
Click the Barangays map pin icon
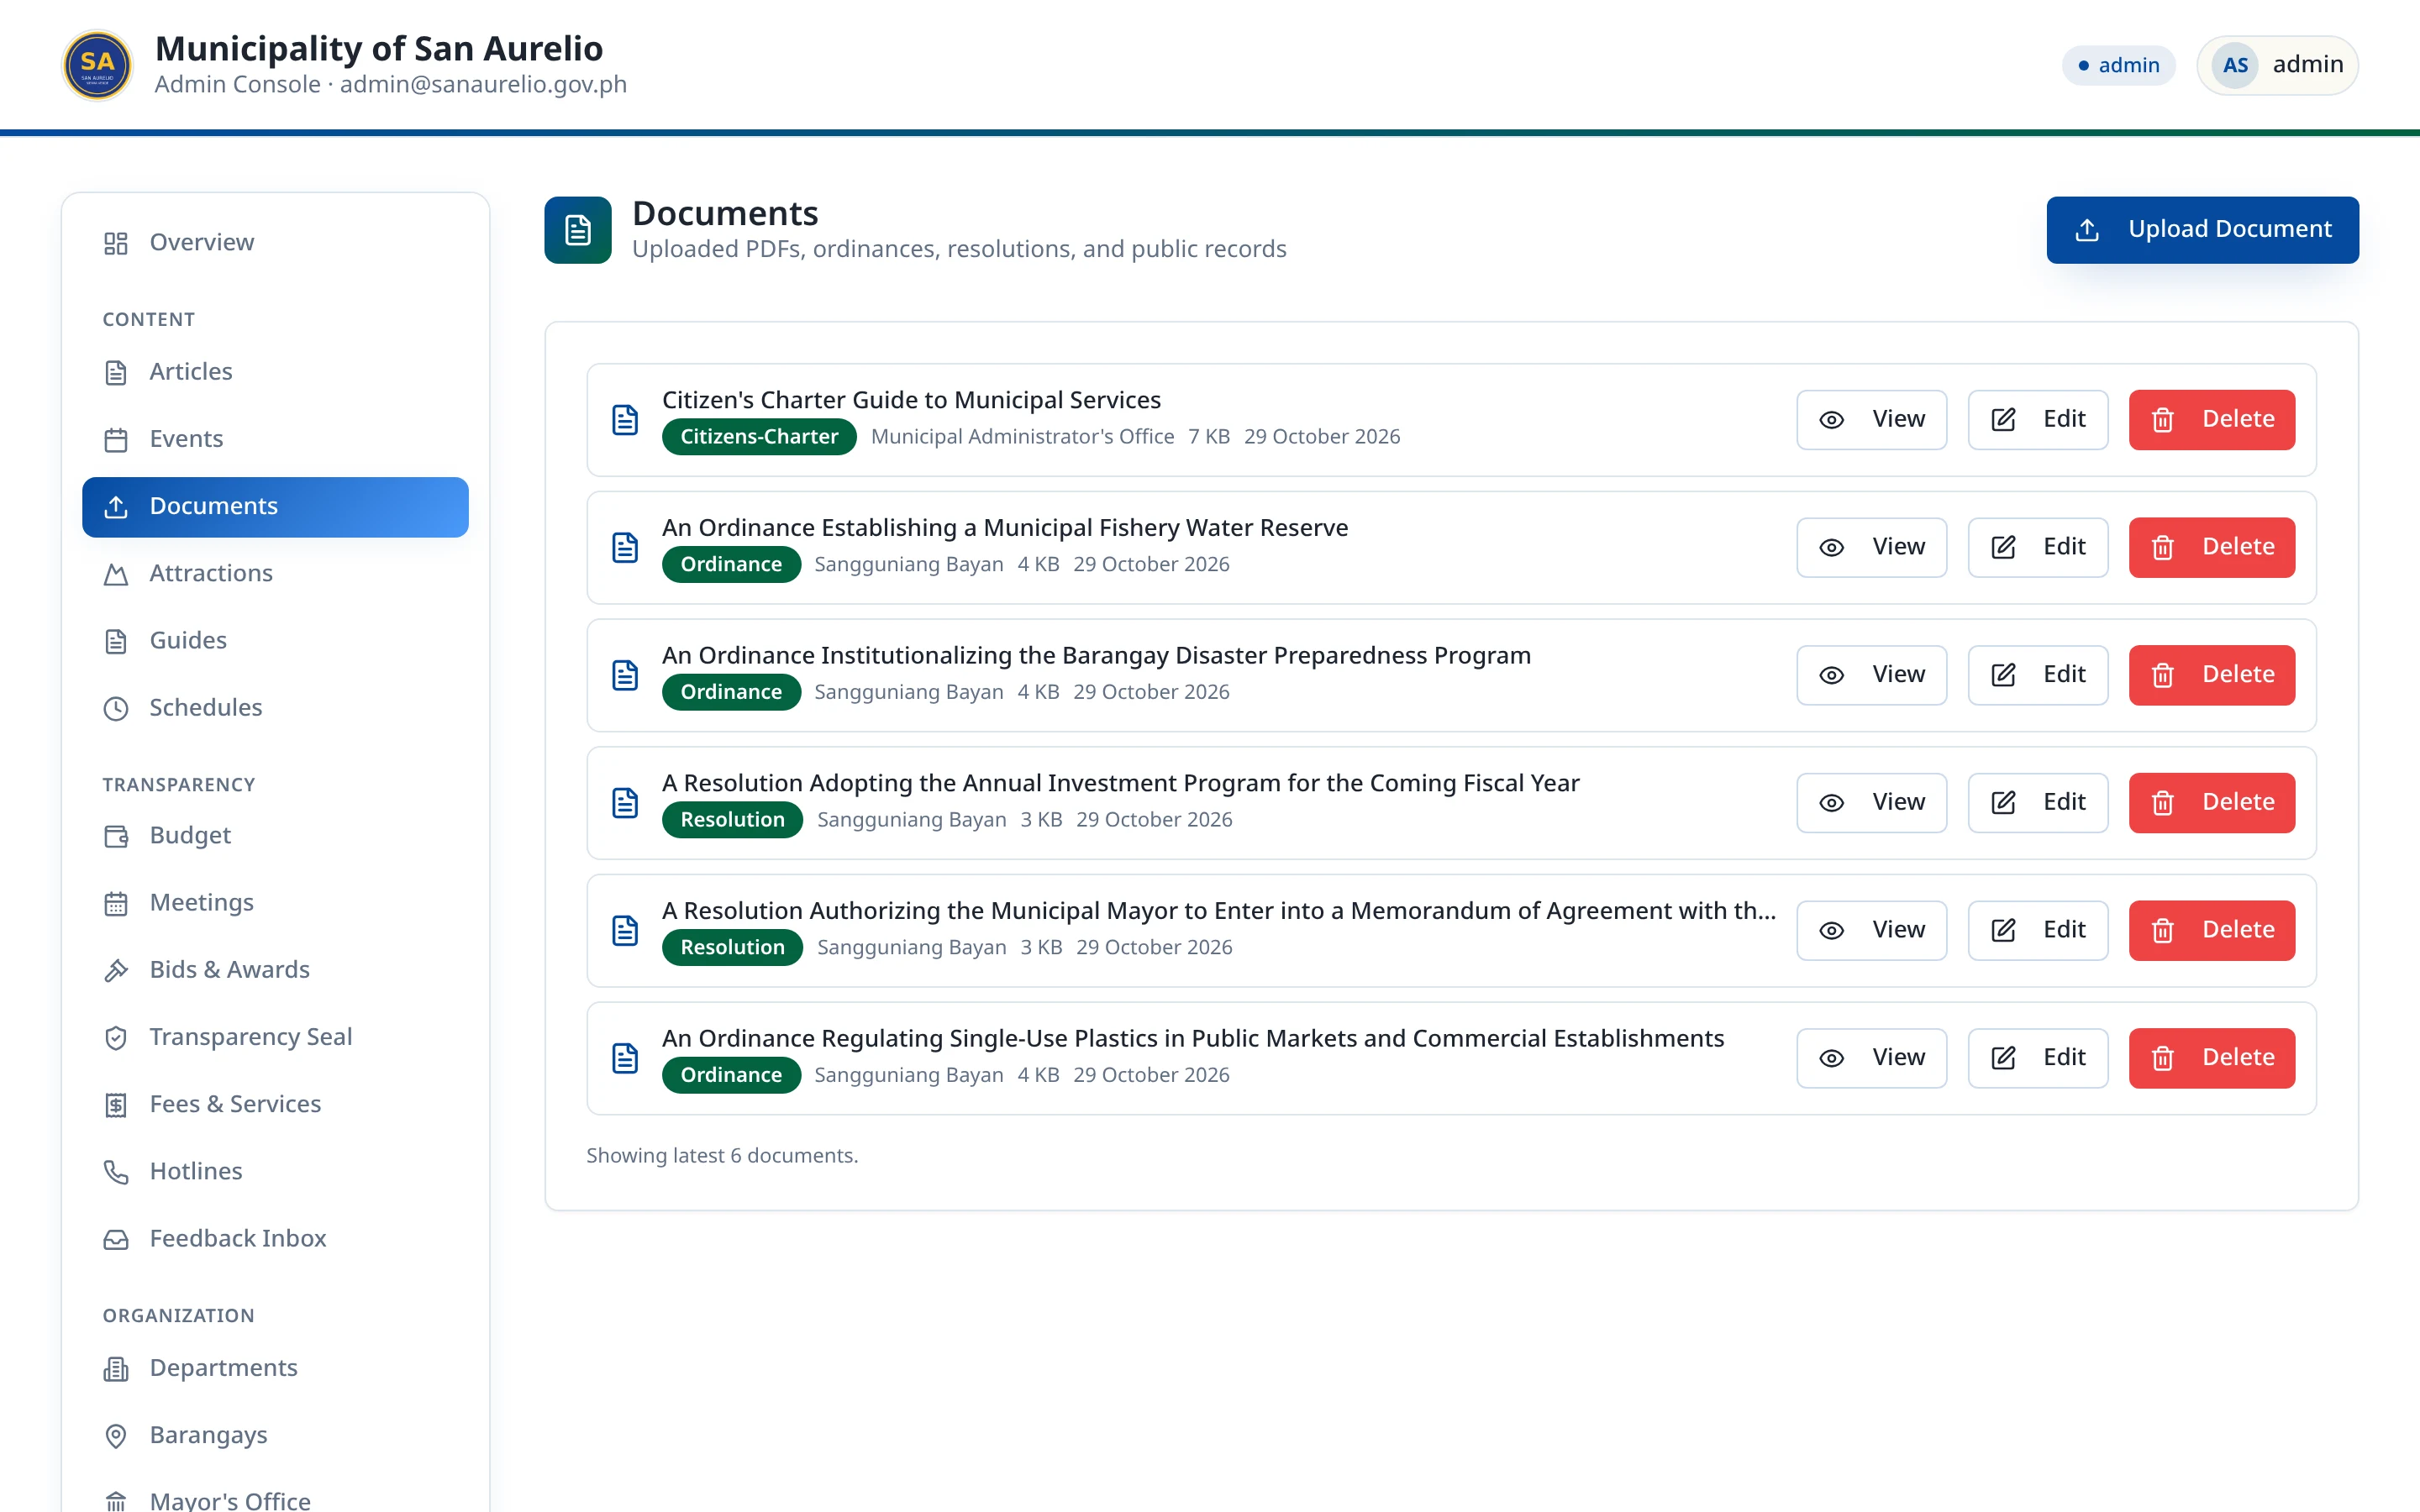pos(116,1435)
